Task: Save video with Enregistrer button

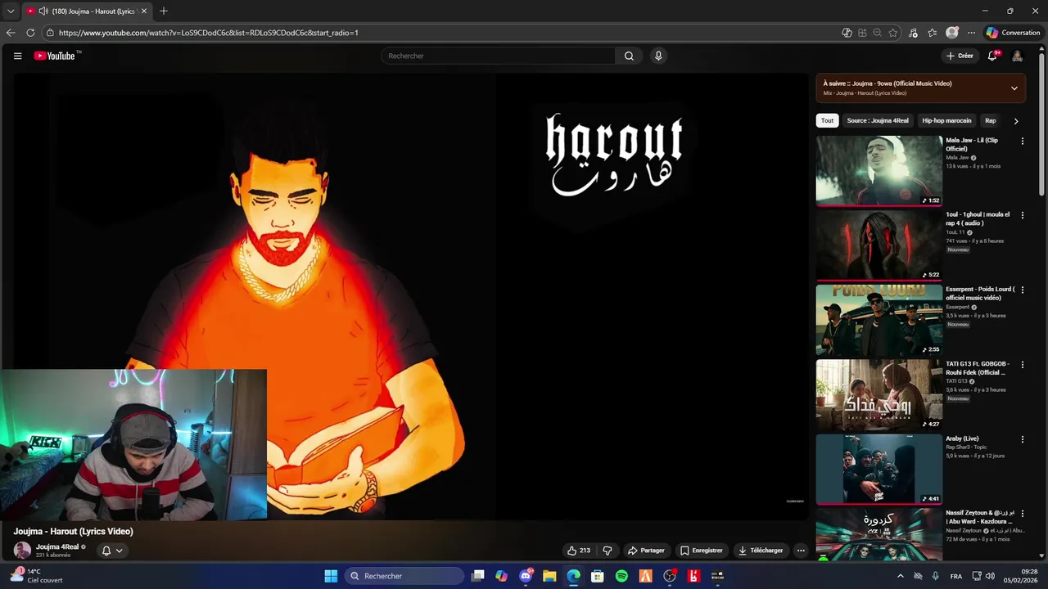Action: (702, 551)
